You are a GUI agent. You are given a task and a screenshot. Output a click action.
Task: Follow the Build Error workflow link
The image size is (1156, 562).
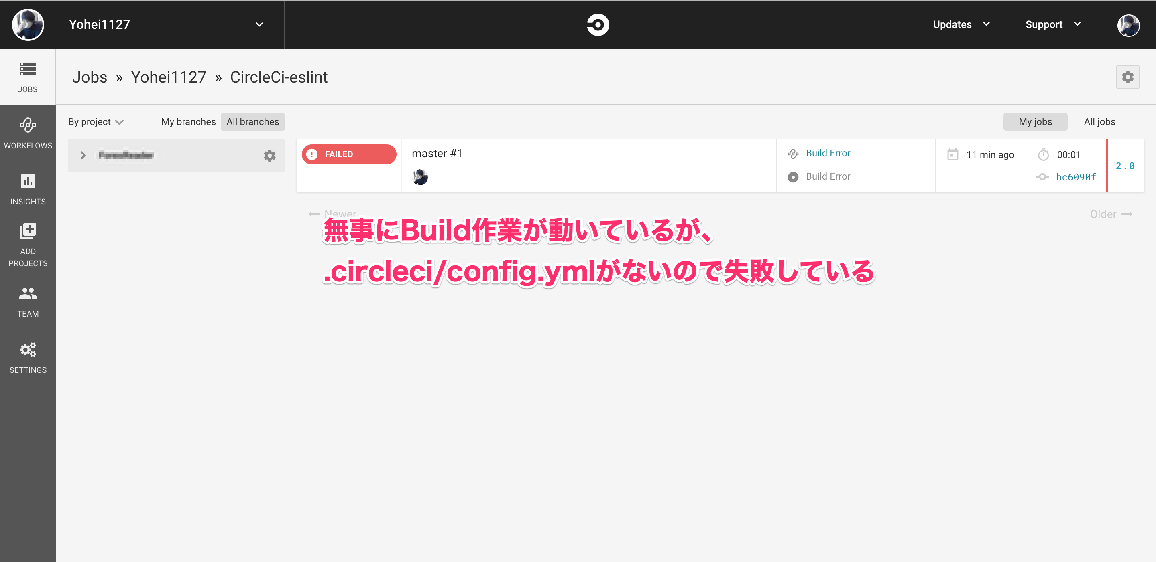click(x=828, y=153)
